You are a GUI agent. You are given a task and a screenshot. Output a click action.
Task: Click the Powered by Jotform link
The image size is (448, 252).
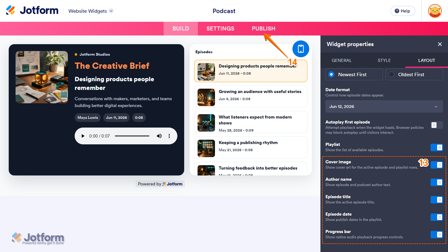[x=160, y=184]
